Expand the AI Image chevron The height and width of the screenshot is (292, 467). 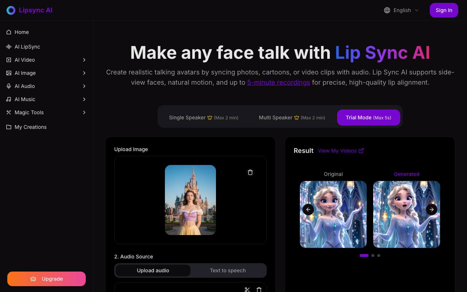84,73
